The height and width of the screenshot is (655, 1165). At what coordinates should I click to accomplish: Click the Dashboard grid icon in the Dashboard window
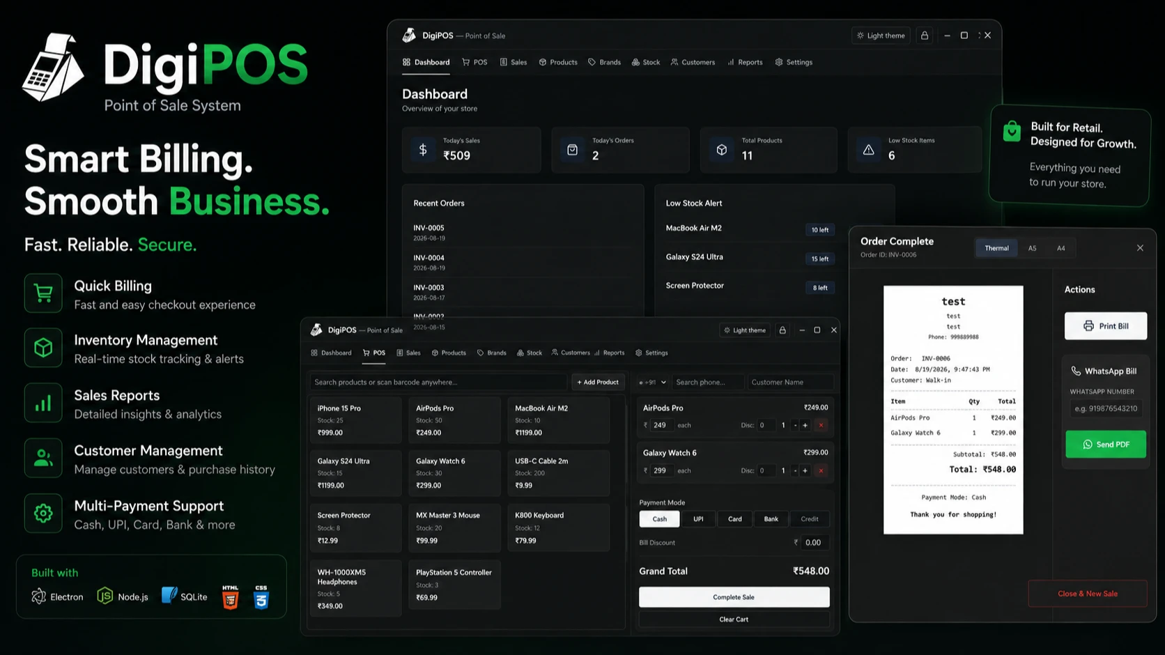pos(407,62)
